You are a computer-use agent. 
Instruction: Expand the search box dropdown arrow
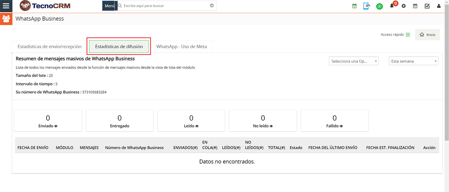click(x=212, y=6)
